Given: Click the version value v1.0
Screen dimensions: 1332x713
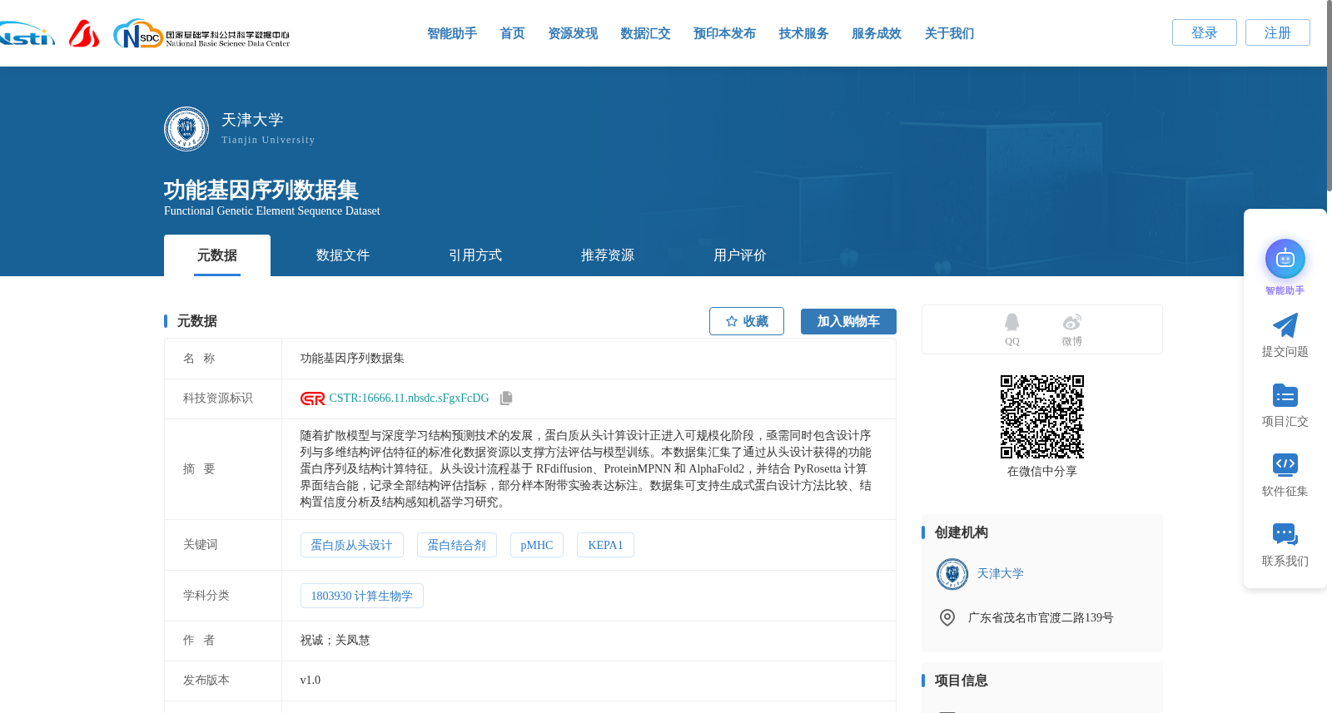Looking at the screenshot, I should (310, 681).
